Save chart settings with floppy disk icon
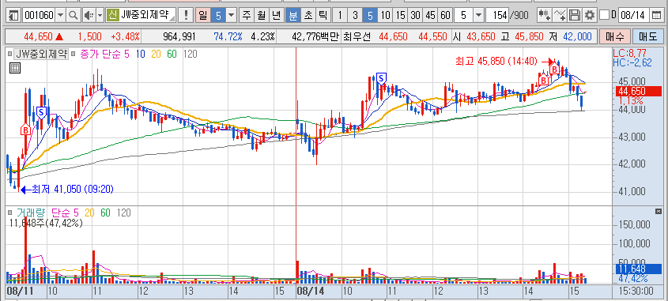The image size is (668, 301). click(575, 16)
